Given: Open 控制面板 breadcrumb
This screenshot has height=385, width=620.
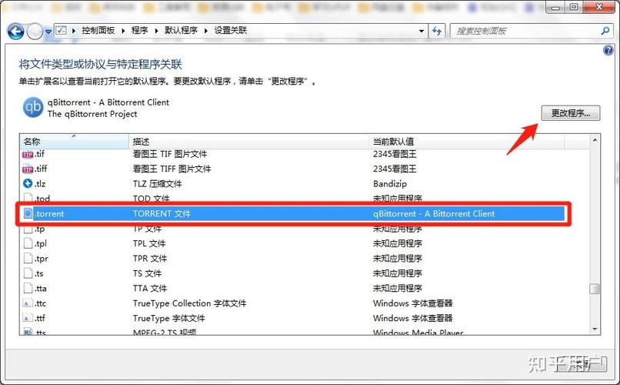Looking at the screenshot, I should click(98, 31).
